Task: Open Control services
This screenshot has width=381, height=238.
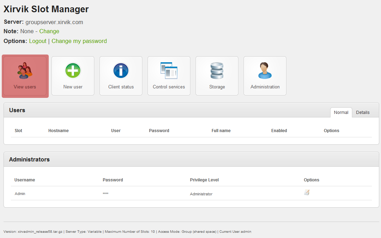Action: pos(169,76)
